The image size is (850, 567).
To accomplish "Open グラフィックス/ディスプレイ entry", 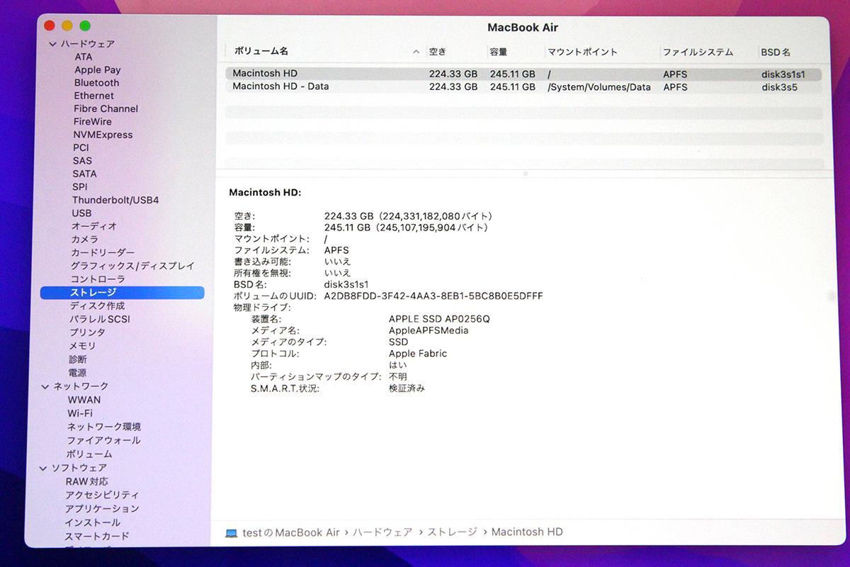I will pyautogui.click(x=132, y=266).
